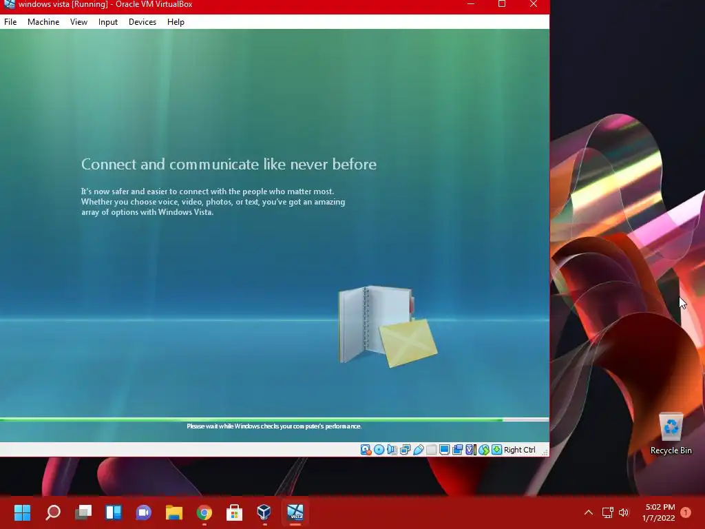Click the Vista setup progress bar
Viewport: 705px width, 529px height.
pos(274,419)
